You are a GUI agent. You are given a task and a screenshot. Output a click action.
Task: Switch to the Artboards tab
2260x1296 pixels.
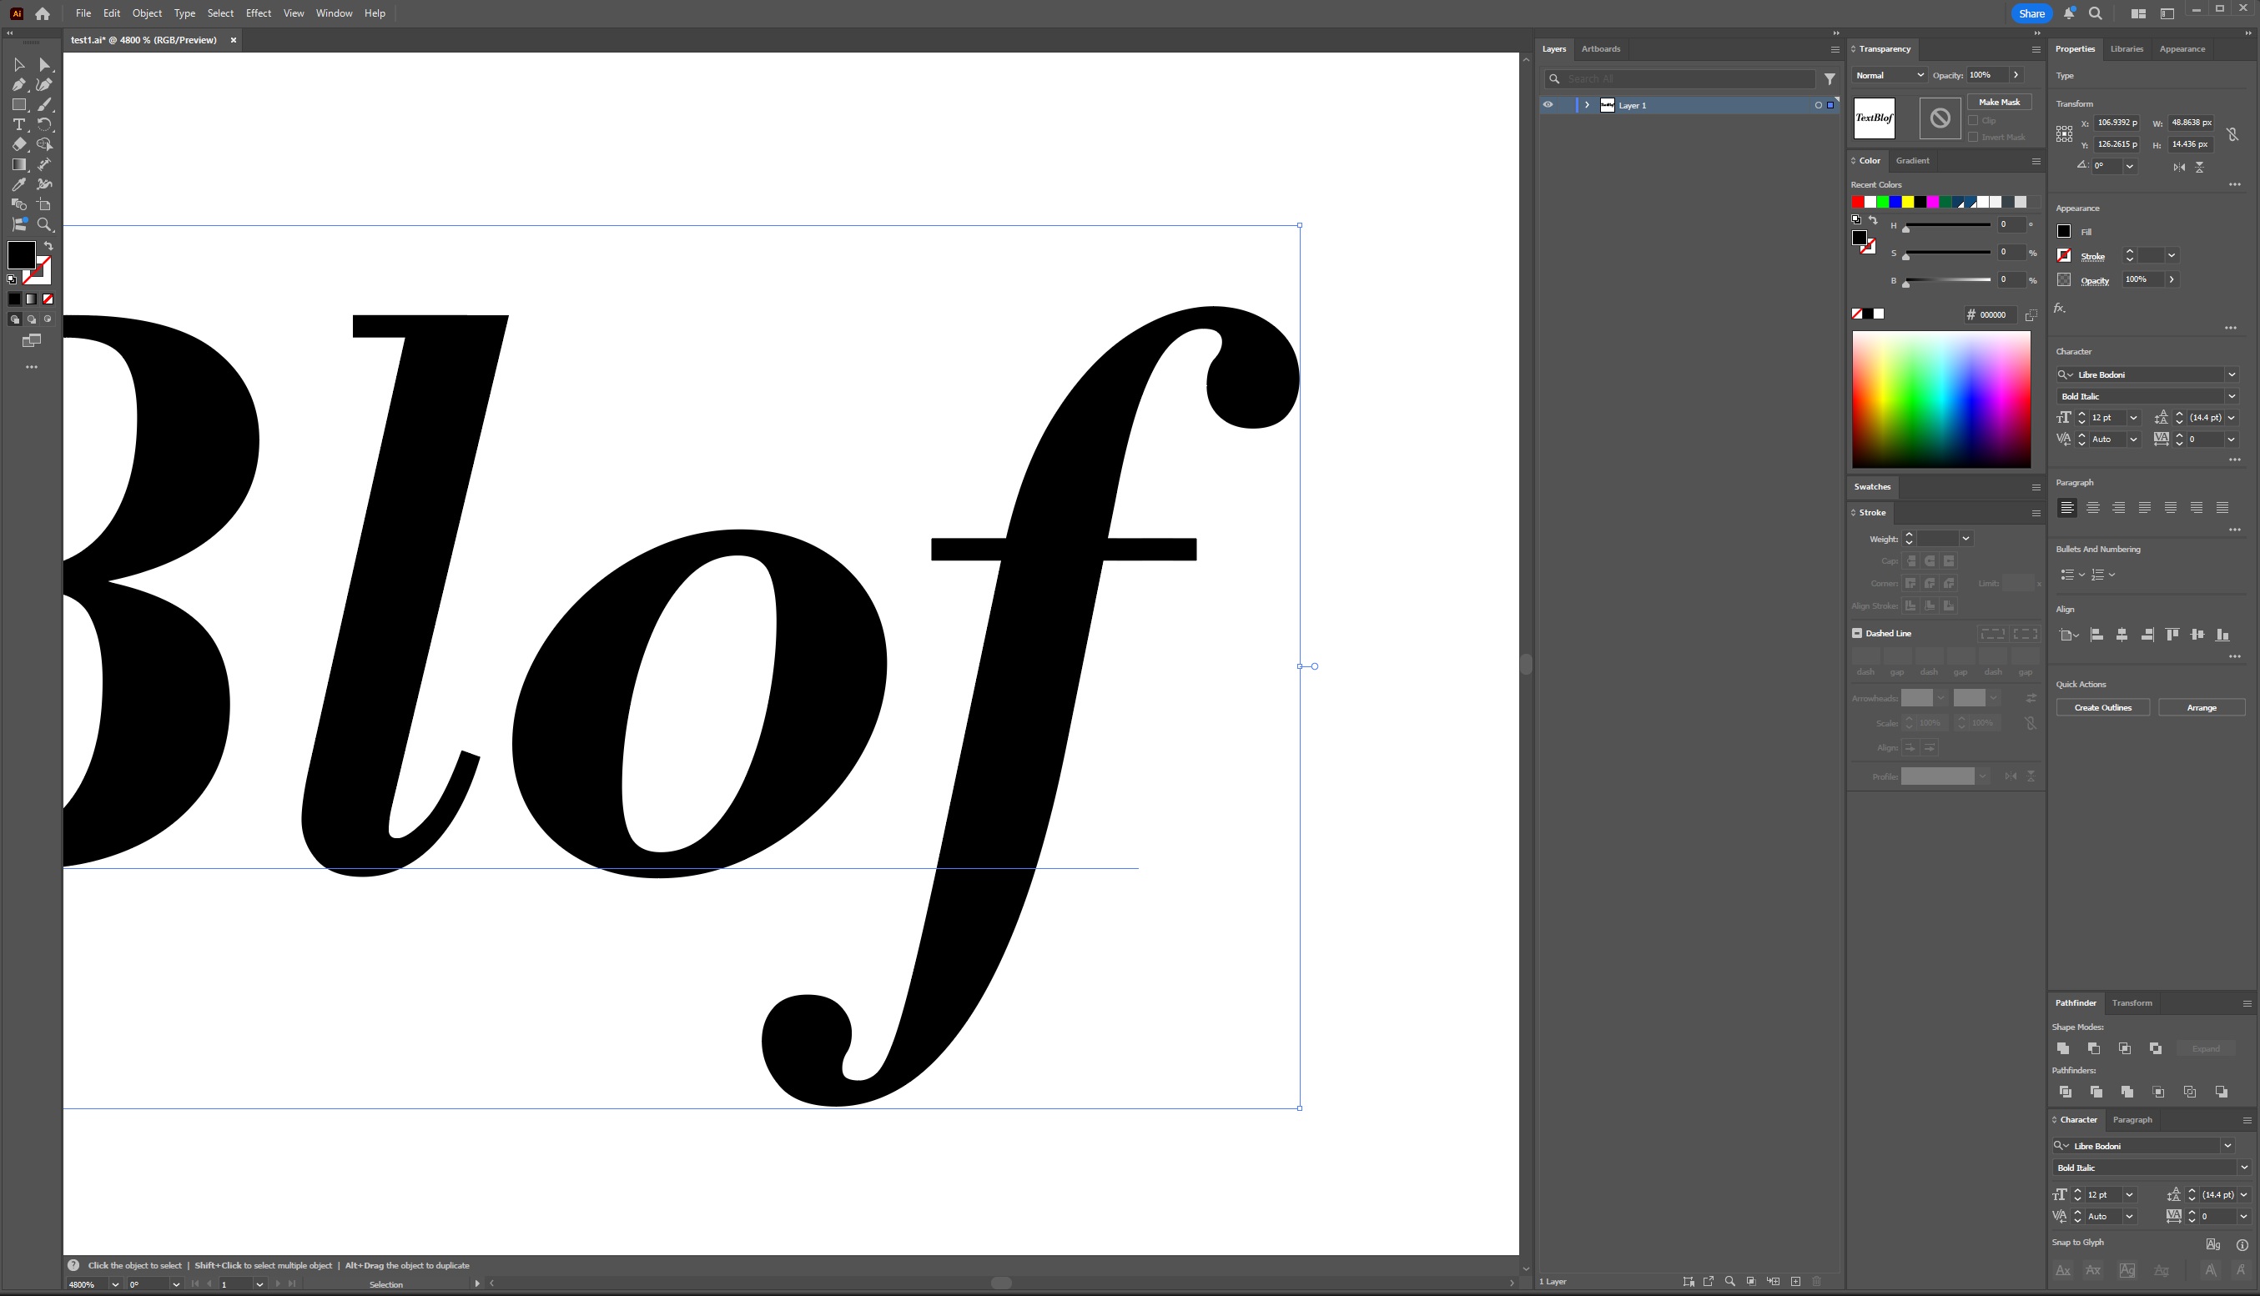1600,49
